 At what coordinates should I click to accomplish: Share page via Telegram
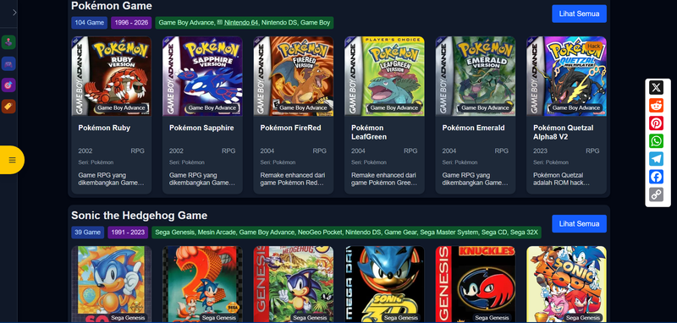(657, 159)
